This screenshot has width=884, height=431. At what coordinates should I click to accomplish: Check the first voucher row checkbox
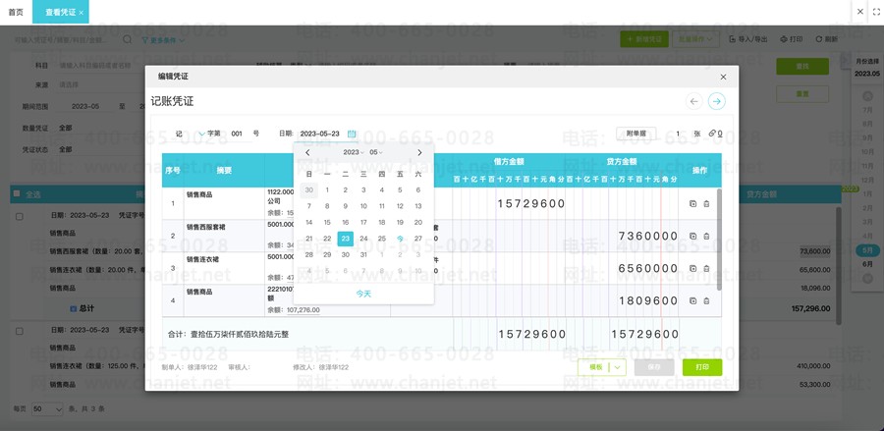(20, 216)
